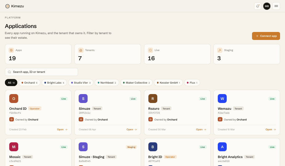Viewport: 285px width, 166px height.
Task: Open the MB user avatar menu
Action: (266, 6)
